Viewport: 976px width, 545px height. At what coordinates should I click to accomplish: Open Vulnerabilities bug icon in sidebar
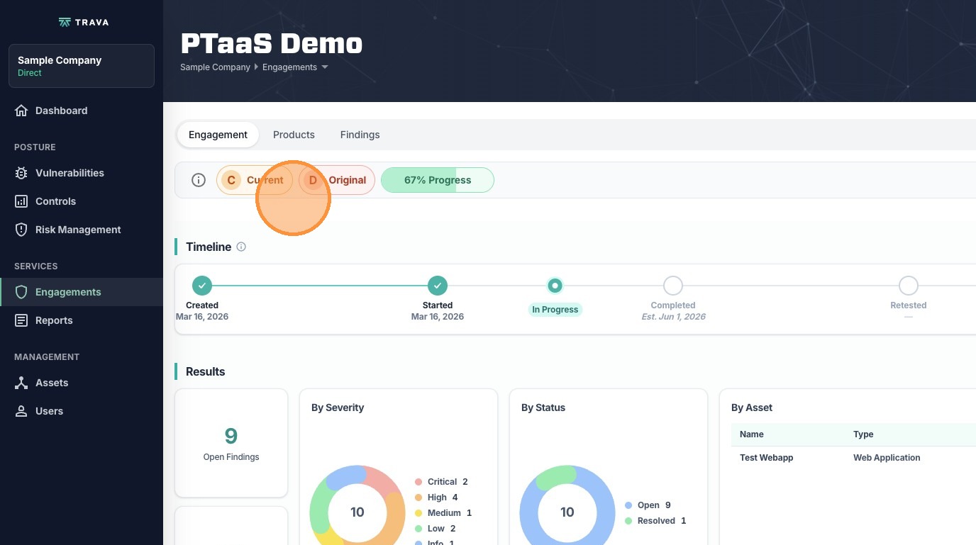[x=21, y=173]
